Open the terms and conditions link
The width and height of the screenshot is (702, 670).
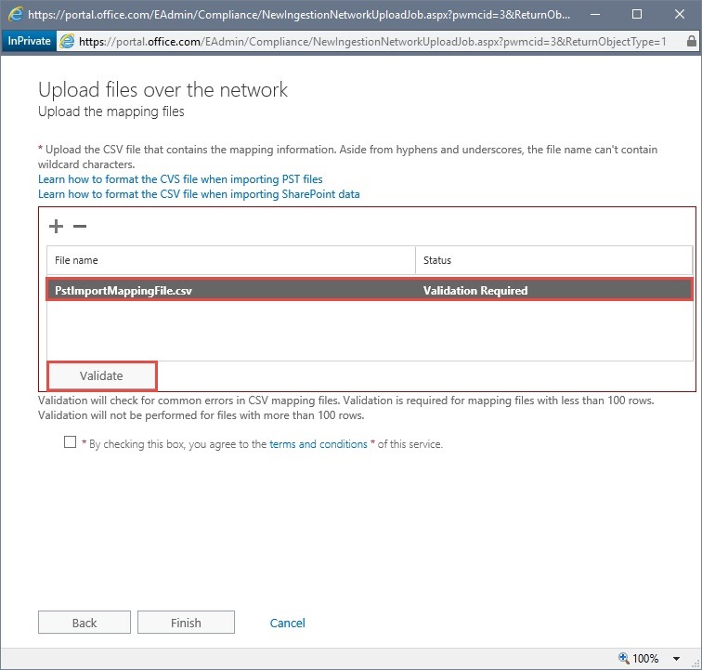[x=318, y=444]
